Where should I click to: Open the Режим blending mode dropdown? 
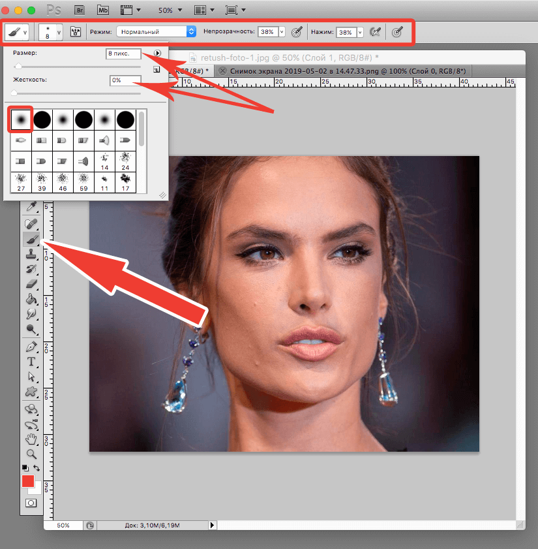156,31
